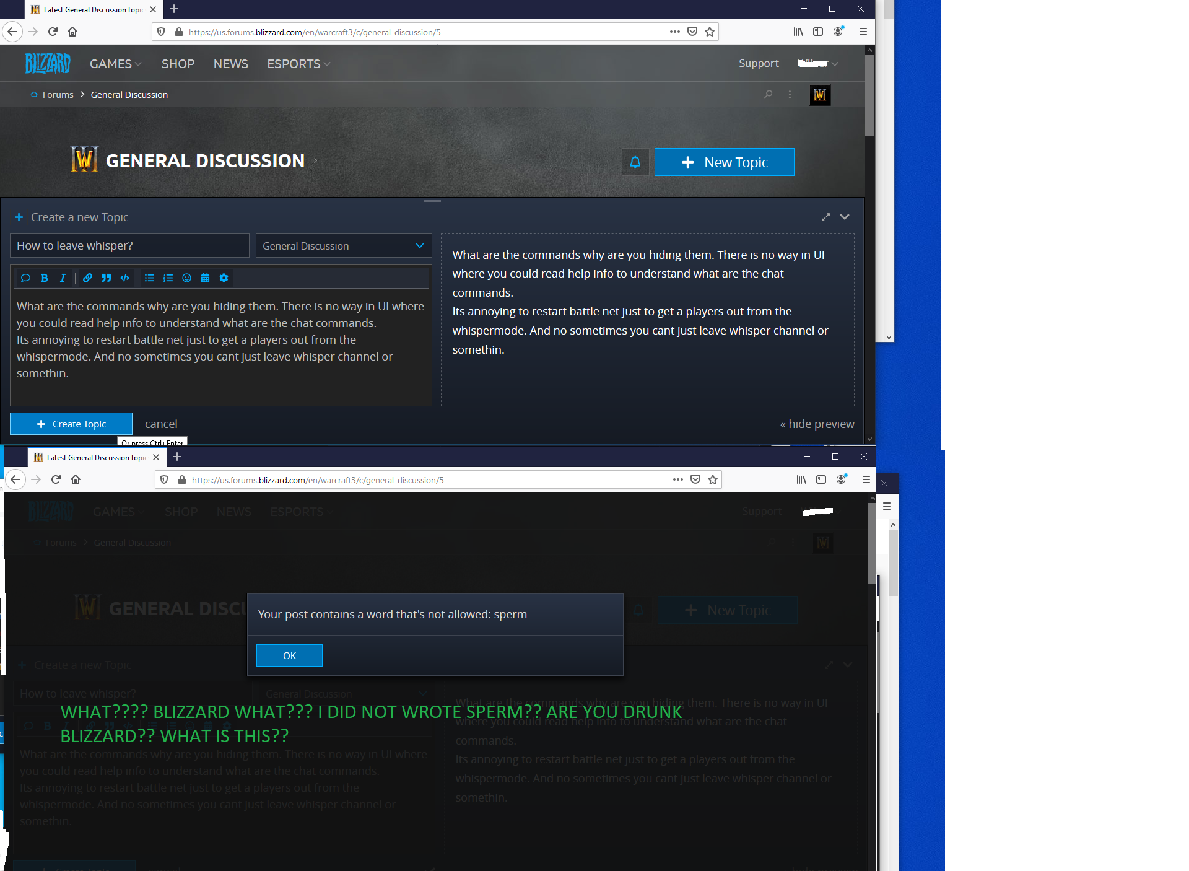Open the General Discussion category dropdown
The width and height of the screenshot is (1189, 871).
click(344, 246)
